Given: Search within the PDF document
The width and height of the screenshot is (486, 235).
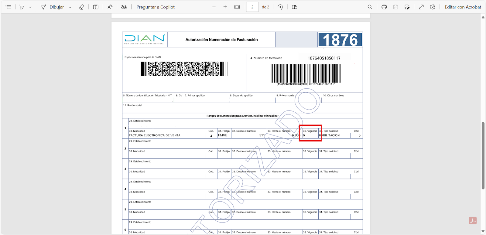Looking at the screenshot, I should click(370, 7).
